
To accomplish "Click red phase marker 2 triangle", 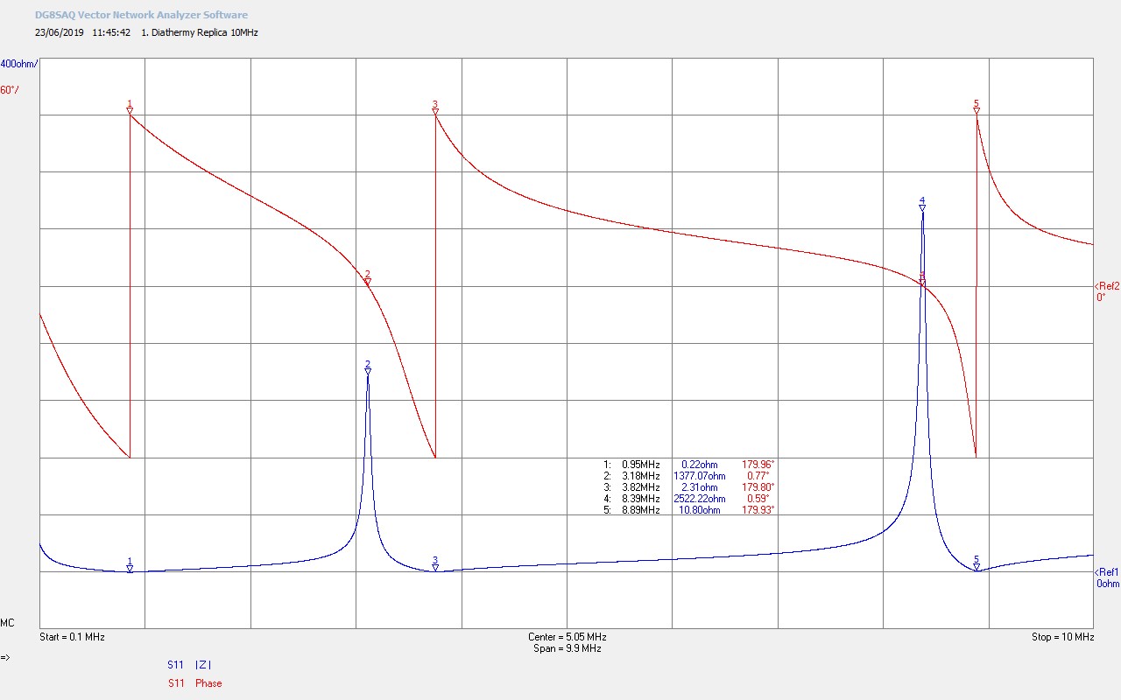I will pos(368,282).
